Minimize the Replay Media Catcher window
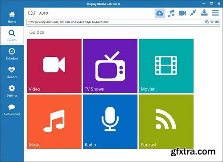This screenshot has height=162, width=223. tap(204, 4)
